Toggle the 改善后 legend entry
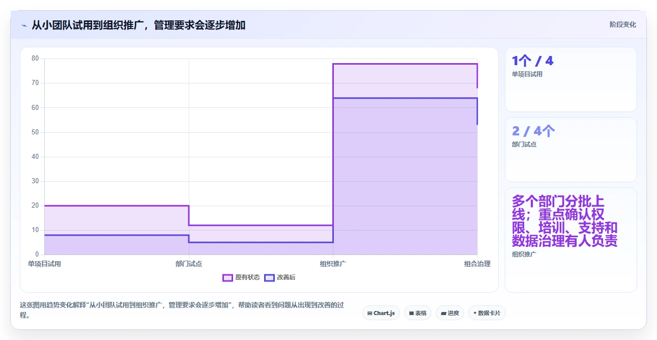Viewport: 657px width, 340px height. point(280,277)
